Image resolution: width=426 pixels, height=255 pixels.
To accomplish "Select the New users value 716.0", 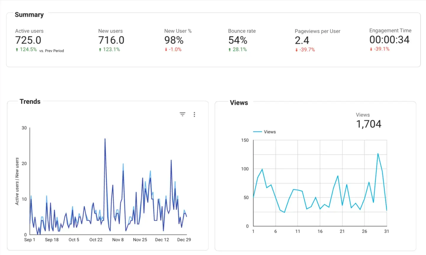I will (x=111, y=40).
